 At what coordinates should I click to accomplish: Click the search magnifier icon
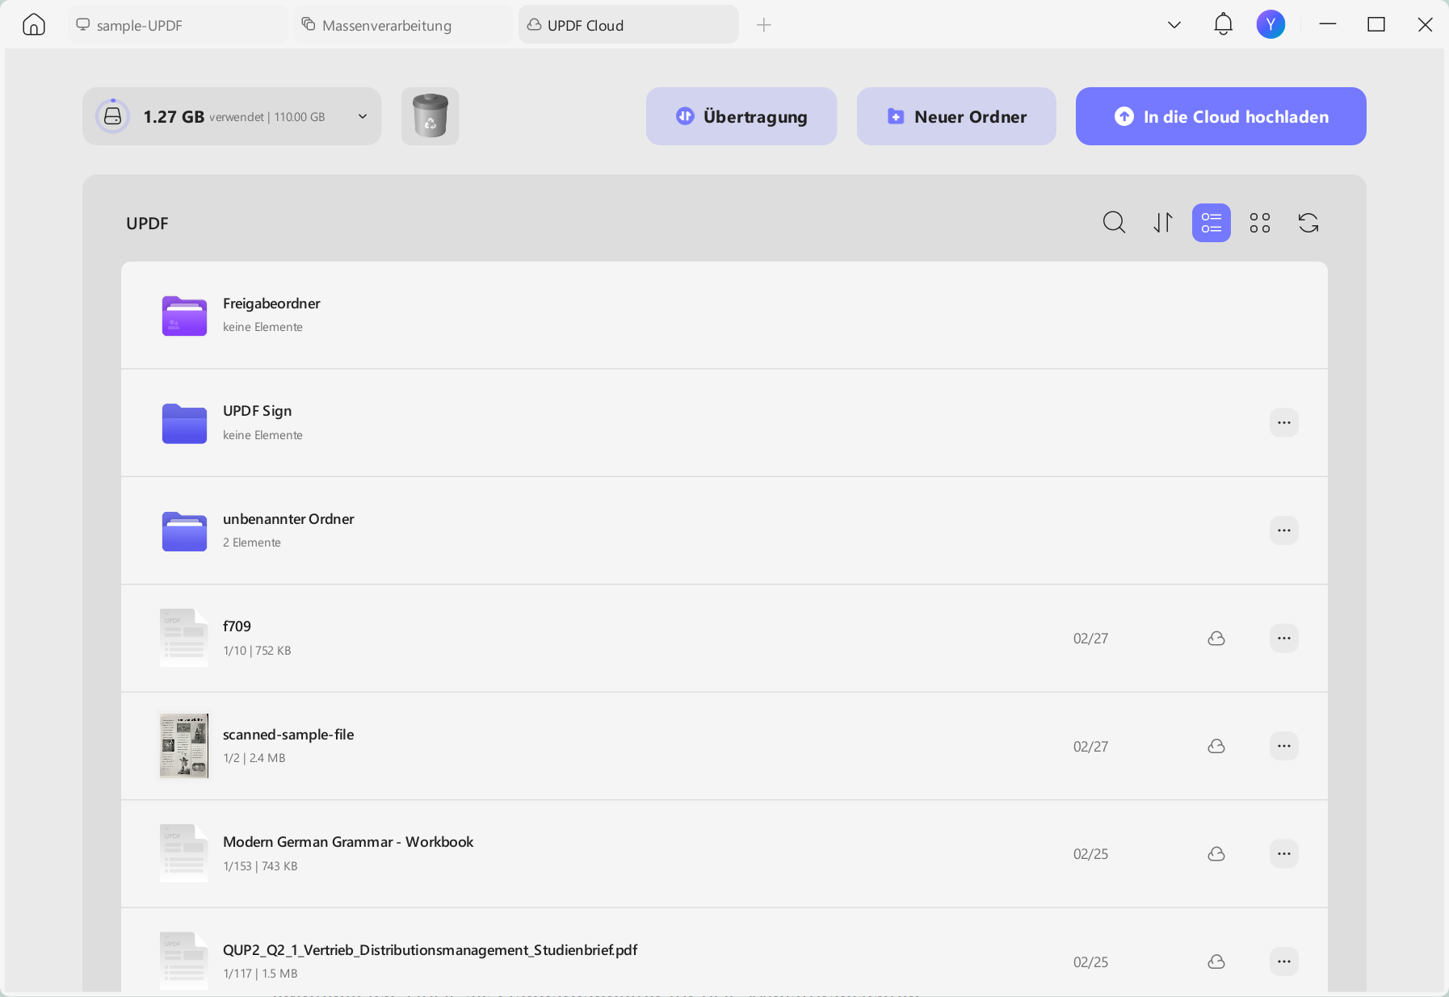1114,222
